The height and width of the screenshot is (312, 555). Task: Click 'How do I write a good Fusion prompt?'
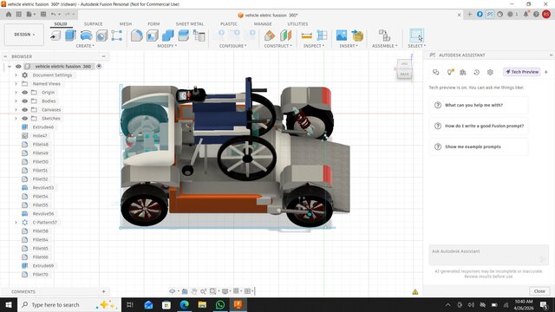[x=479, y=126]
